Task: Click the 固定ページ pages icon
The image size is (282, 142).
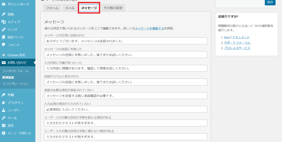Action: [x=4, y=37]
